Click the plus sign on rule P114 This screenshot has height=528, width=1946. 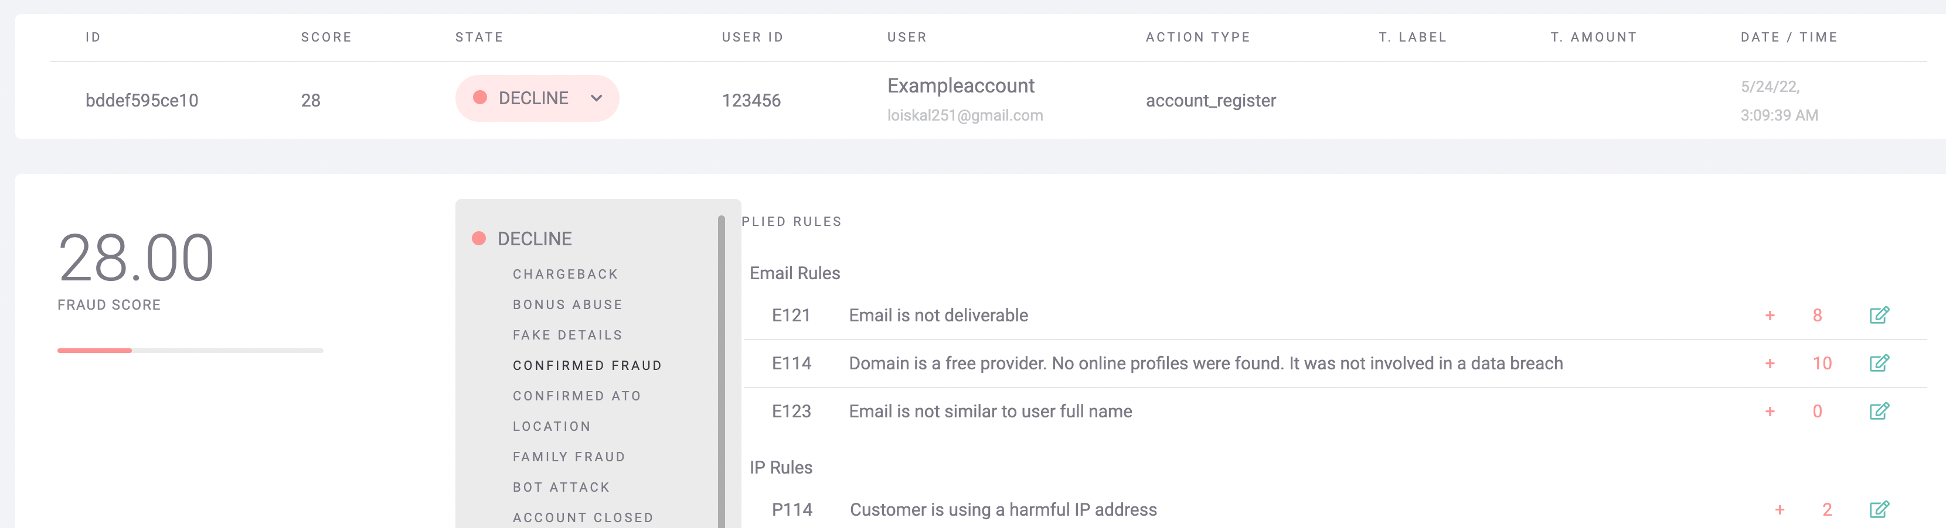pos(1779,510)
